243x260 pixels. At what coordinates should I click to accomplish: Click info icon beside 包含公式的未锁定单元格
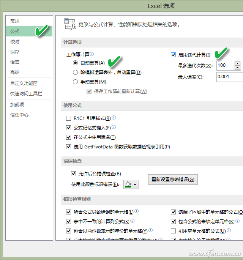(238, 221)
